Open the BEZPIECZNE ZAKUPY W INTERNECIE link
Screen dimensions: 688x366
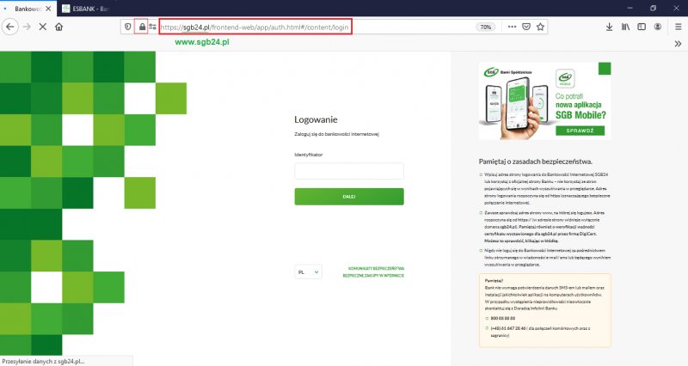[x=373, y=276]
